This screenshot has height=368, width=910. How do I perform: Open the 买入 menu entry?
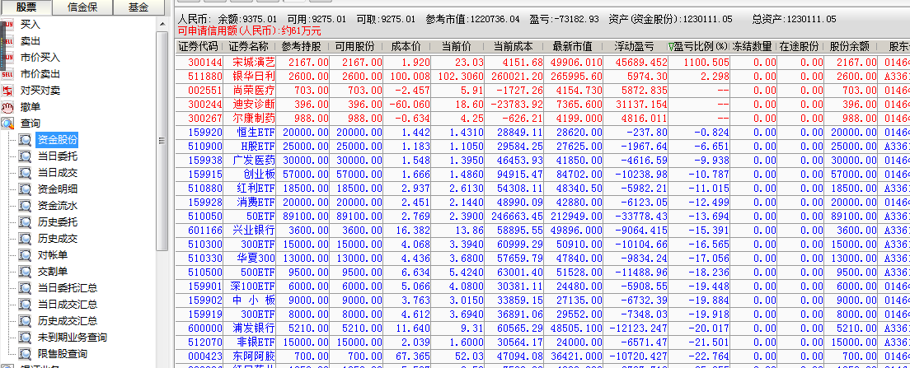pyautogui.click(x=30, y=25)
